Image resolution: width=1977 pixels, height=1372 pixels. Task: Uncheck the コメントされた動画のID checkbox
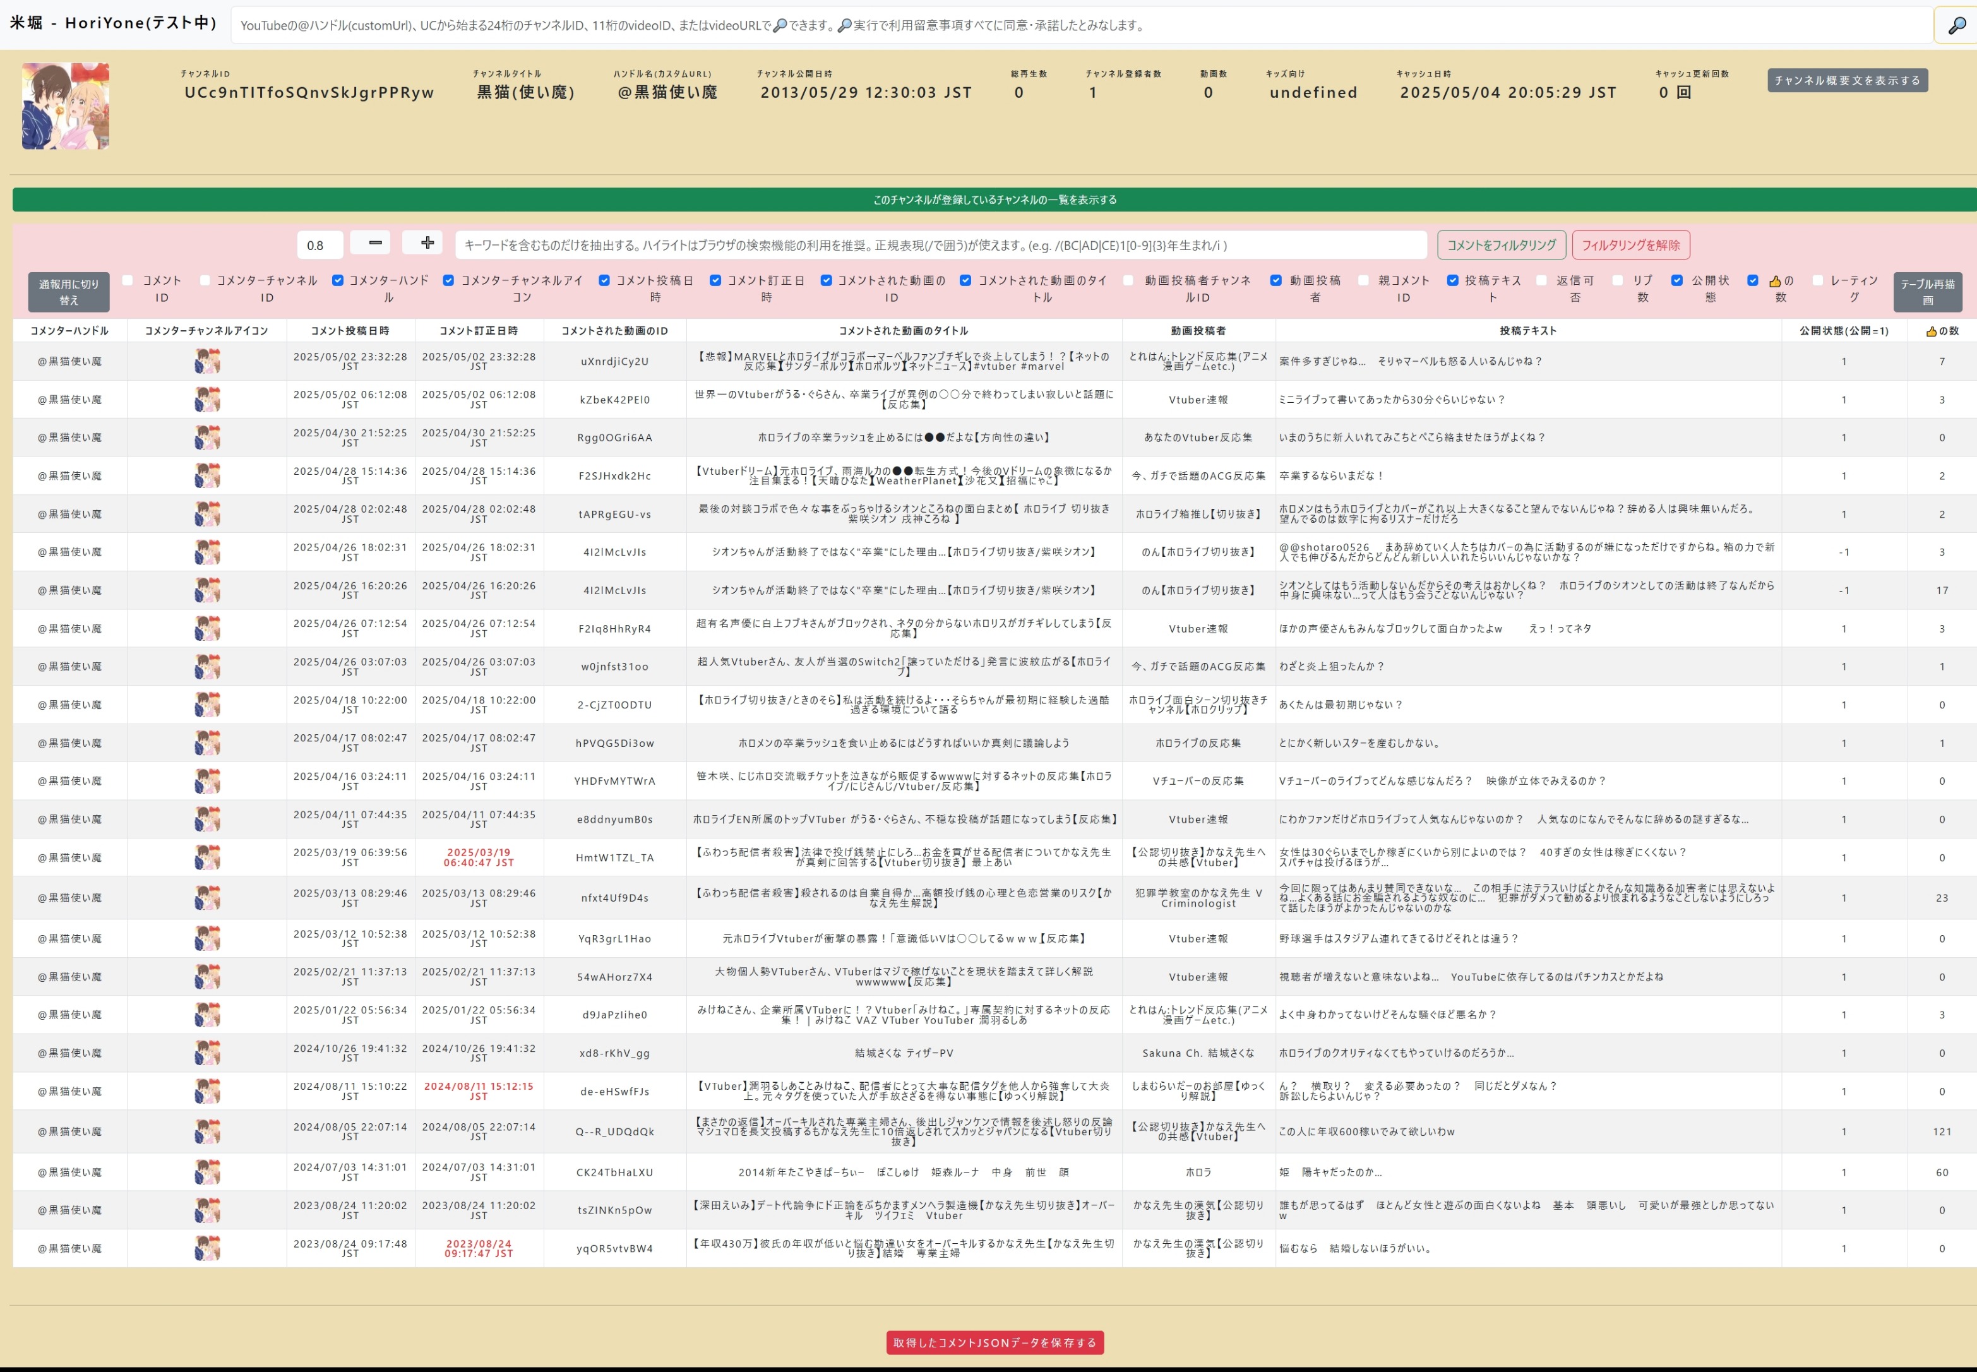[826, 280]
